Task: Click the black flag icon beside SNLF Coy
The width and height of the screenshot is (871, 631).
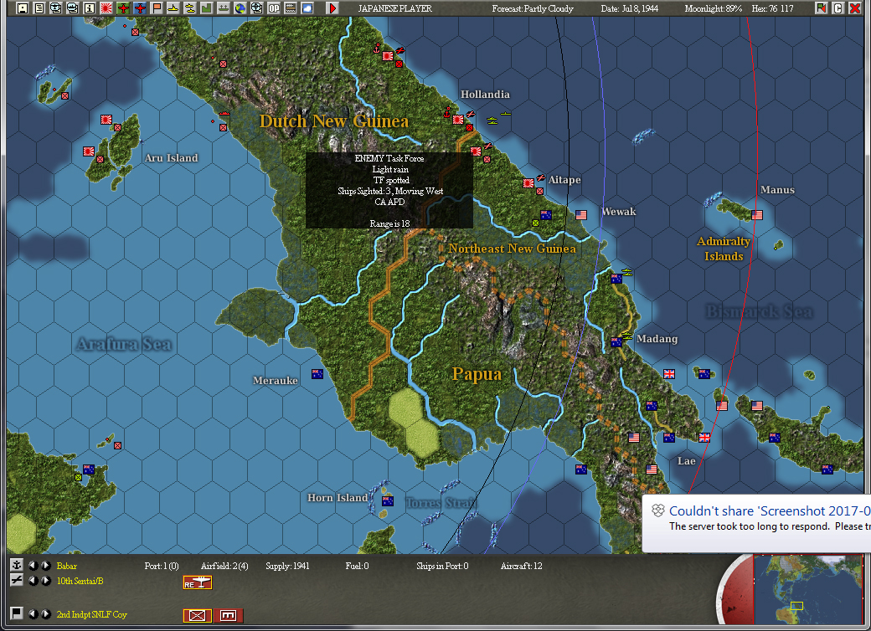Action: coord(17,613)
